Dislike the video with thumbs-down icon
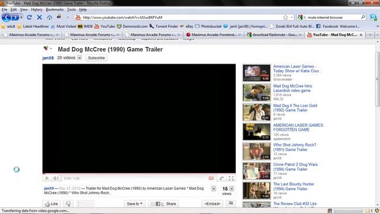 click(x=68, y=204)
